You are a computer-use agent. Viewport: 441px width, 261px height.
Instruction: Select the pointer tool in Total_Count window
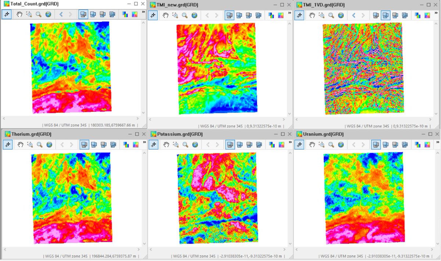click(x=7, y=15)
